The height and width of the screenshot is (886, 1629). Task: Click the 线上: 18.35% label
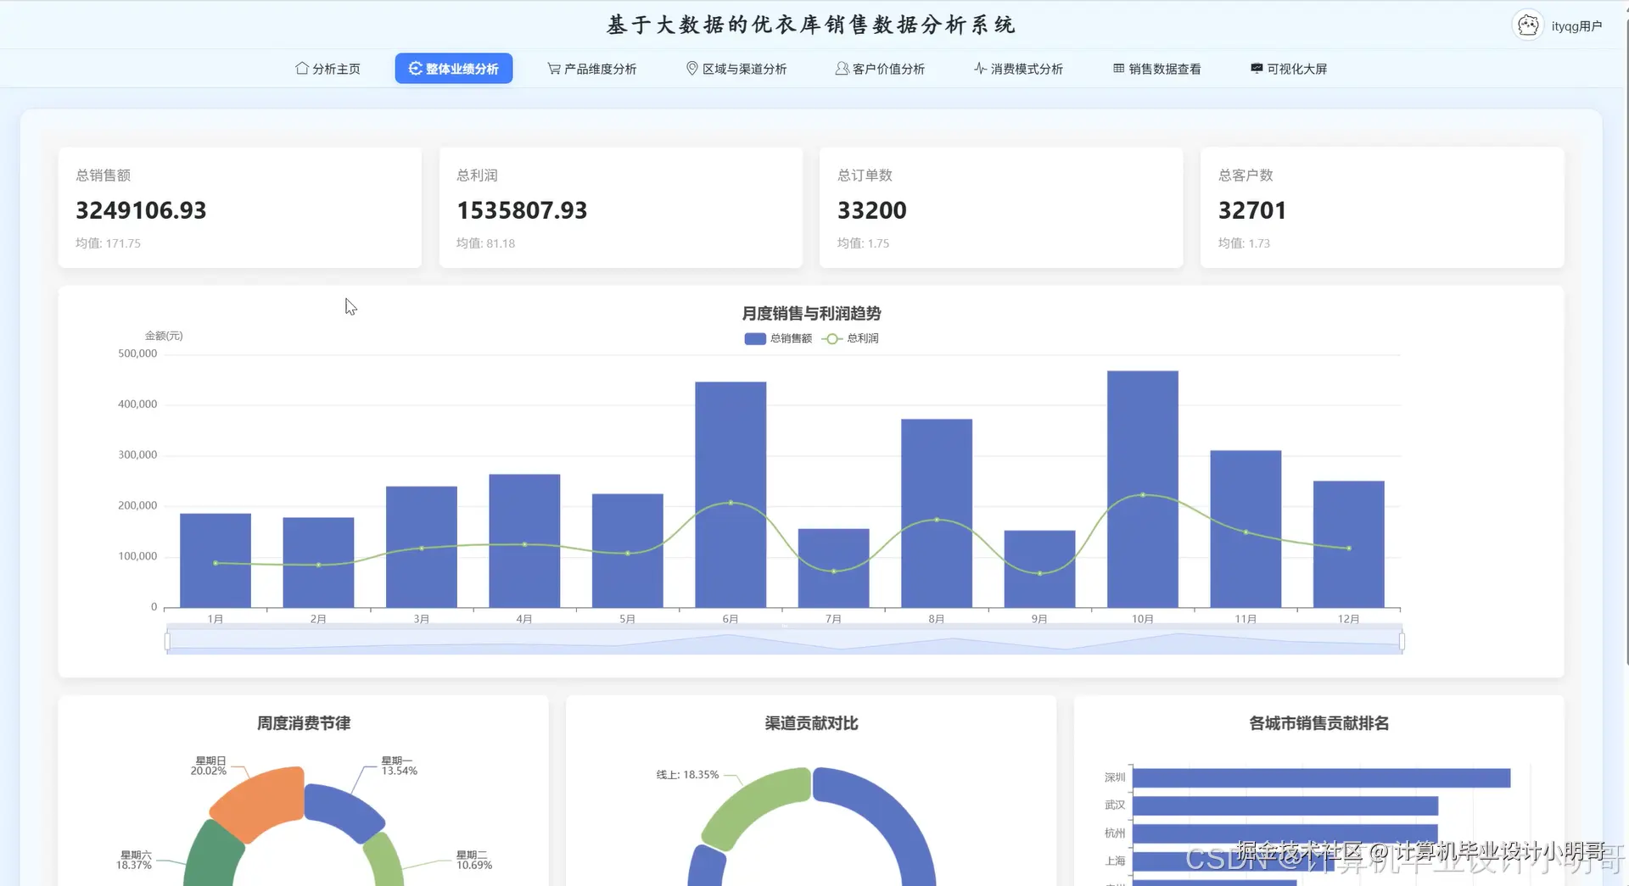pyautogui.click(x=687, y=775)
